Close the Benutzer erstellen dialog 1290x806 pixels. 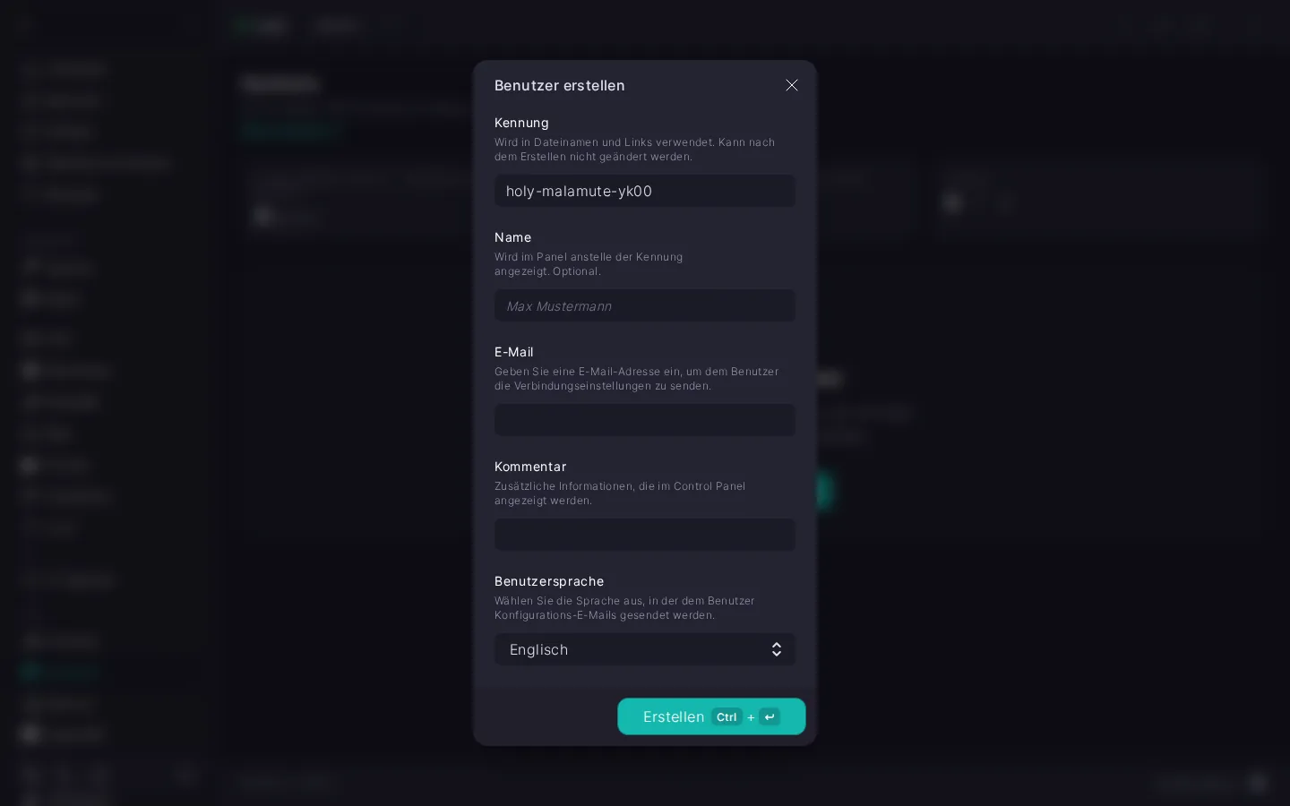(792, 85)
